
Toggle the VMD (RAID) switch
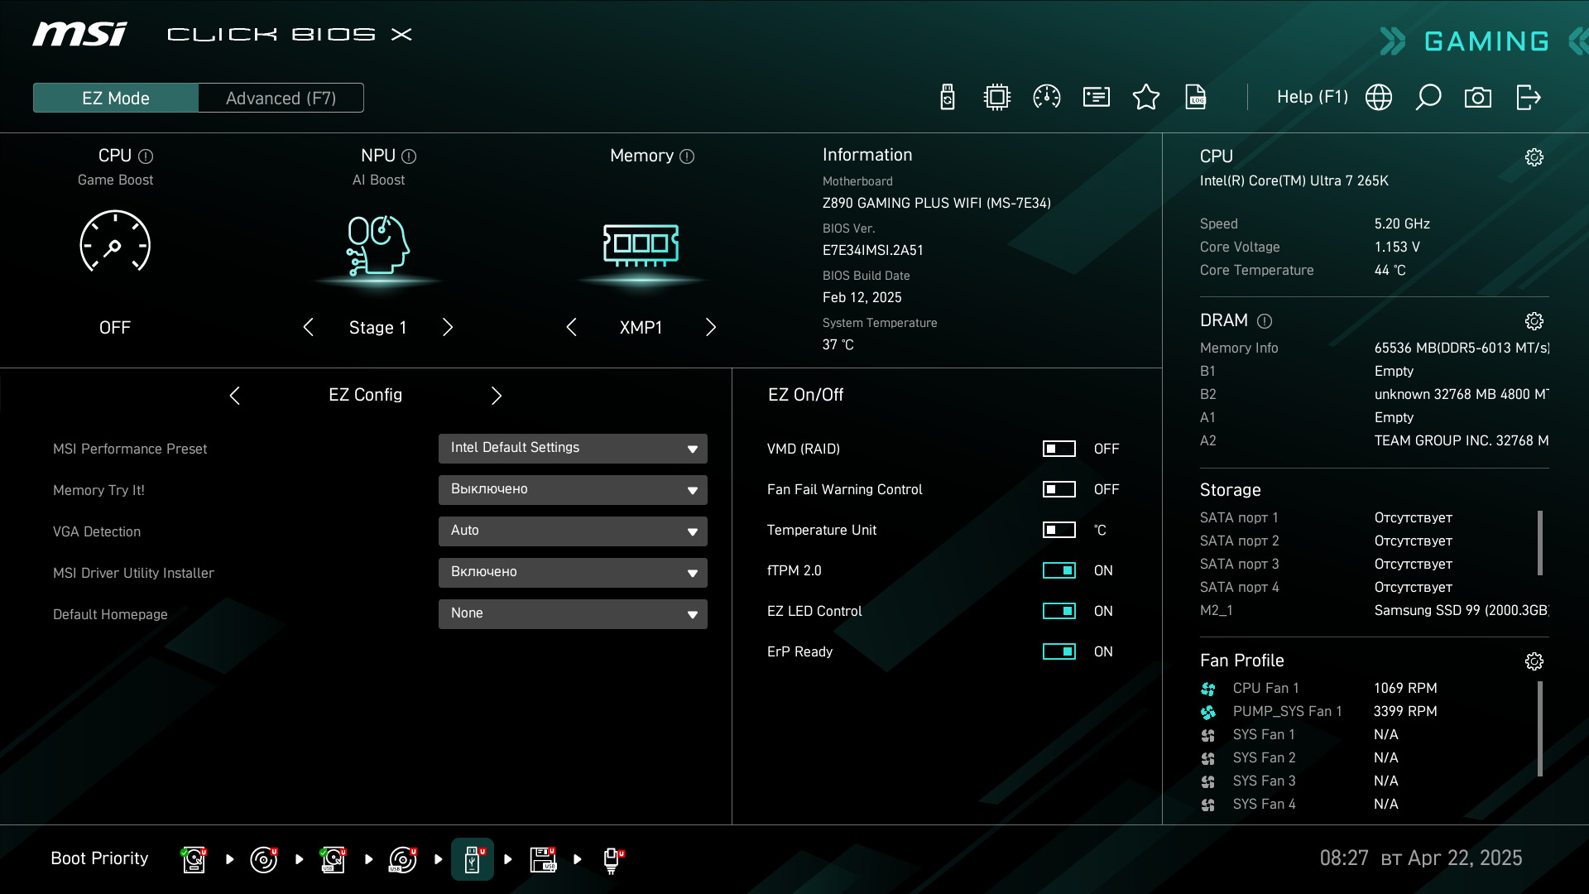[x=1059, y=449]
